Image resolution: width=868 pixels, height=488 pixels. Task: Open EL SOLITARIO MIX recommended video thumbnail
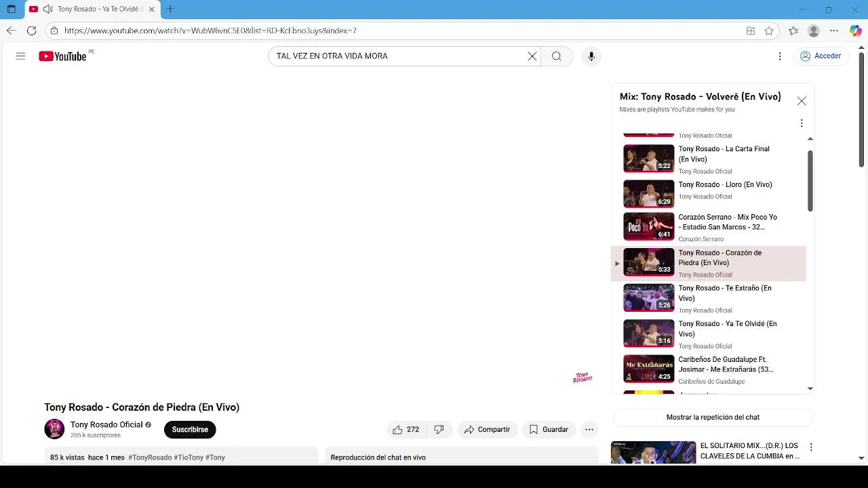click(x=653, y=453)
